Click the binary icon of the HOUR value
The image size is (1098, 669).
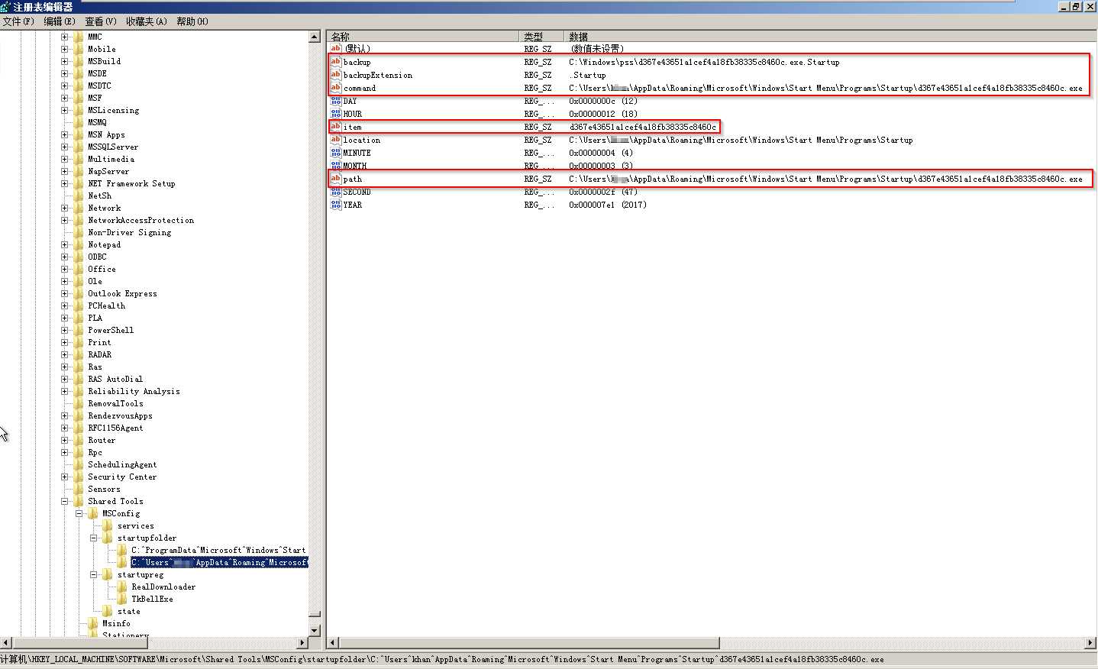click(335, 114)
